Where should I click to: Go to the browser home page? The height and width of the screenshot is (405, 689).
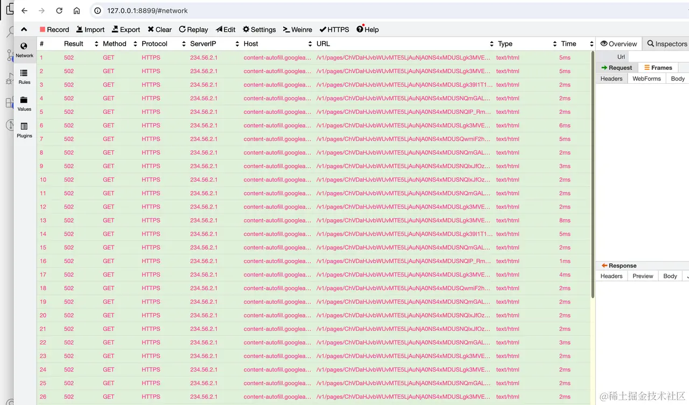coord(76,11)
